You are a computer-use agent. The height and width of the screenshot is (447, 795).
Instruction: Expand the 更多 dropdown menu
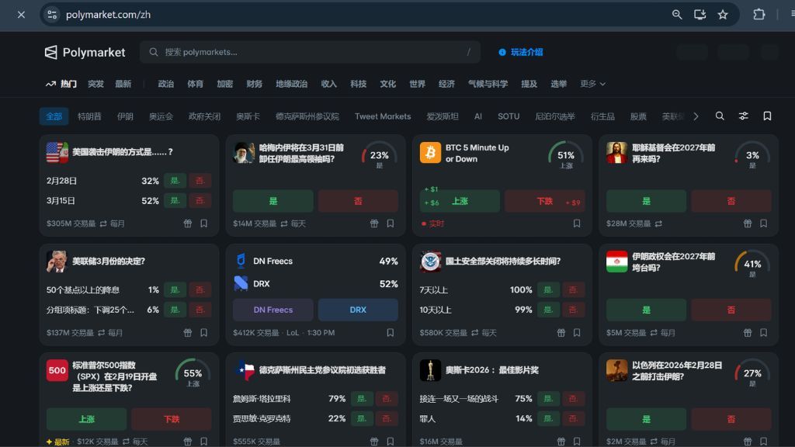[x=592, y=84]
